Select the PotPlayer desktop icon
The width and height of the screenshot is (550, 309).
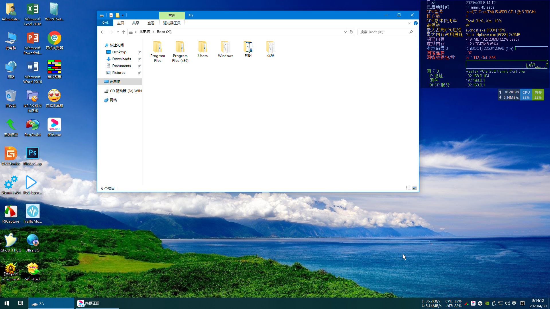coord(32,185)
